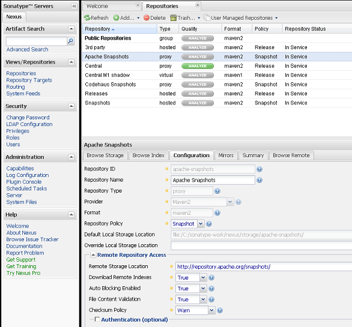Click the Delete repository button
Viewport: 352px width, 327px height.
tap(154, 18)
